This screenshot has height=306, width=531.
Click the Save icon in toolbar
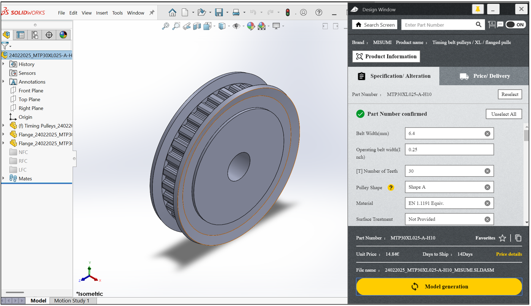(x=219, y=13)
